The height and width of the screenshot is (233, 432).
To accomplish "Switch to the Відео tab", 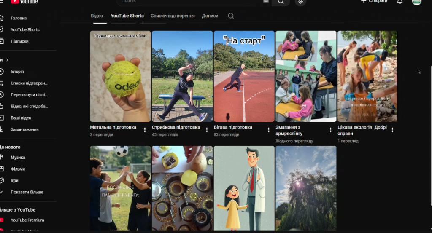I will pos(97,16).
